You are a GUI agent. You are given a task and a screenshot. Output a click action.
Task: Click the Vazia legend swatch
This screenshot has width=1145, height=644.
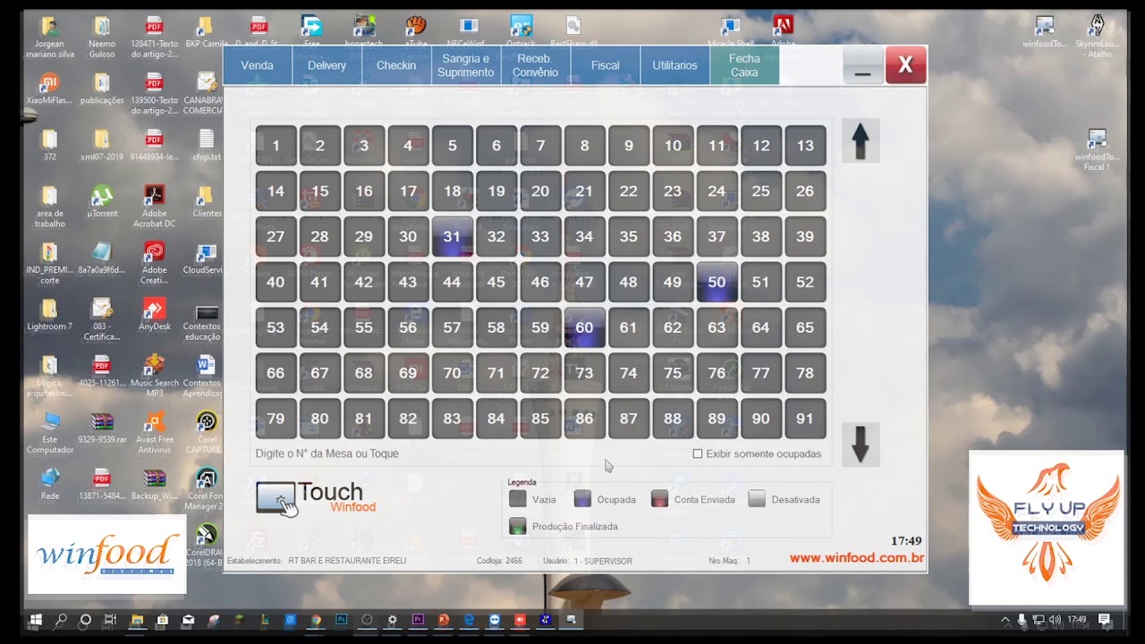coord(517,499)
